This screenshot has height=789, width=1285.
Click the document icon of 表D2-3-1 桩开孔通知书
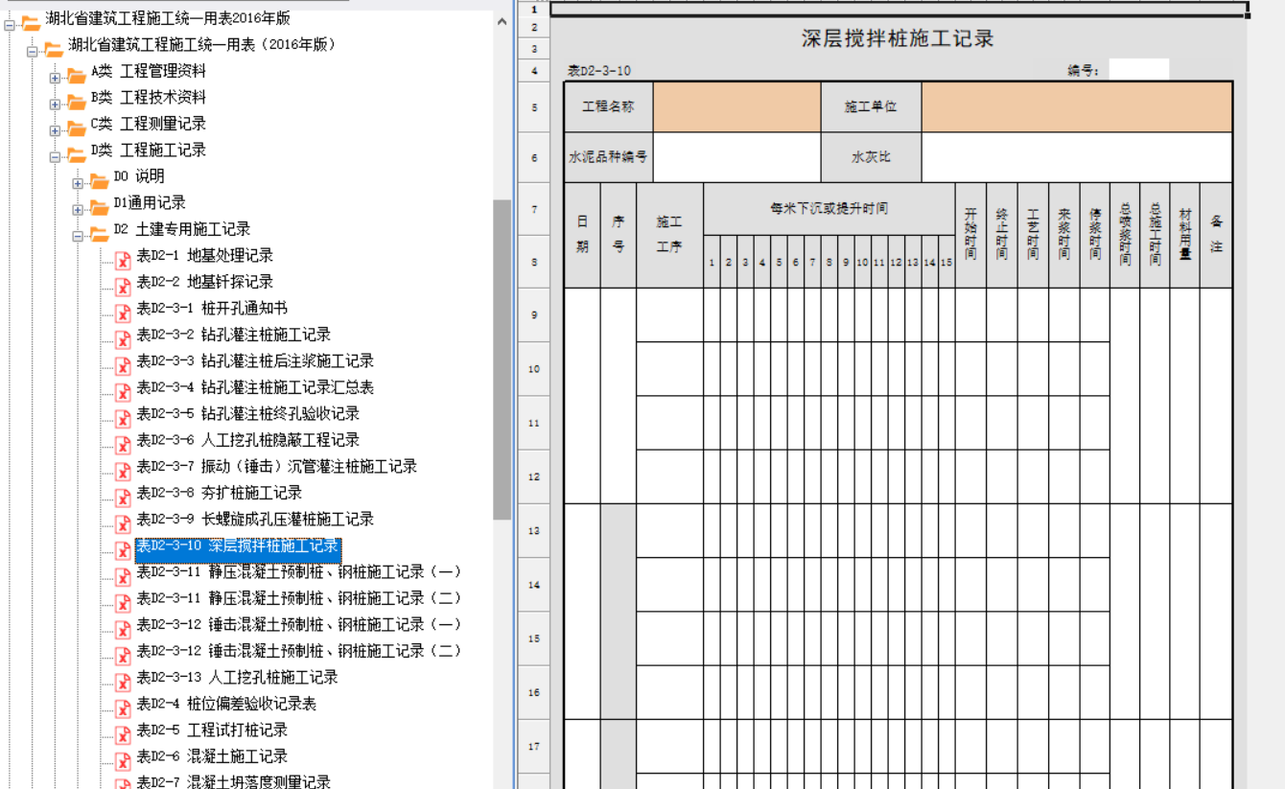[123, 313]
